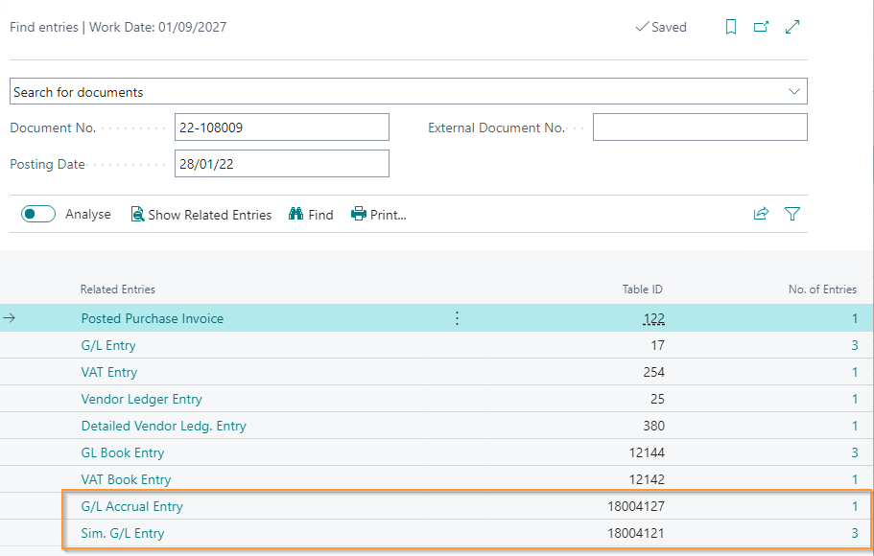This screenshot has height=556, width=874.
Task: Click the binoculars Find icon
Action: pyautogui.click(x=296, y=214)
